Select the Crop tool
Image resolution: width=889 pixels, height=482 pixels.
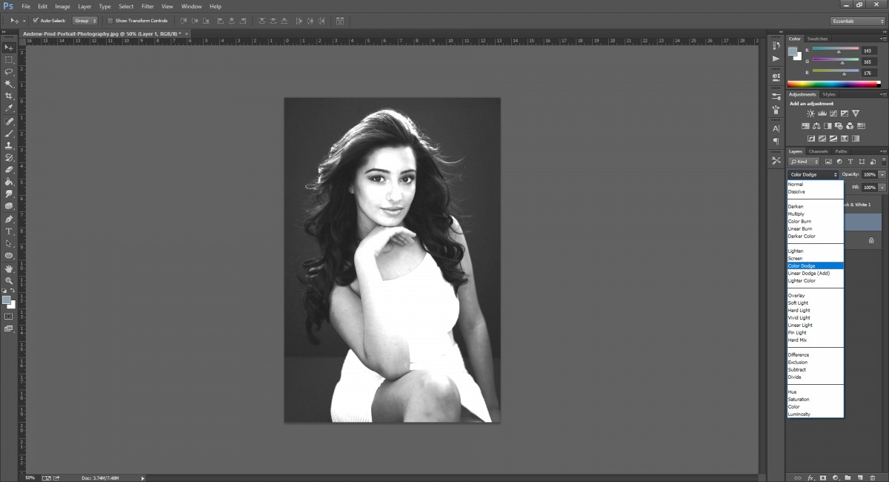[x=9, y=96]
